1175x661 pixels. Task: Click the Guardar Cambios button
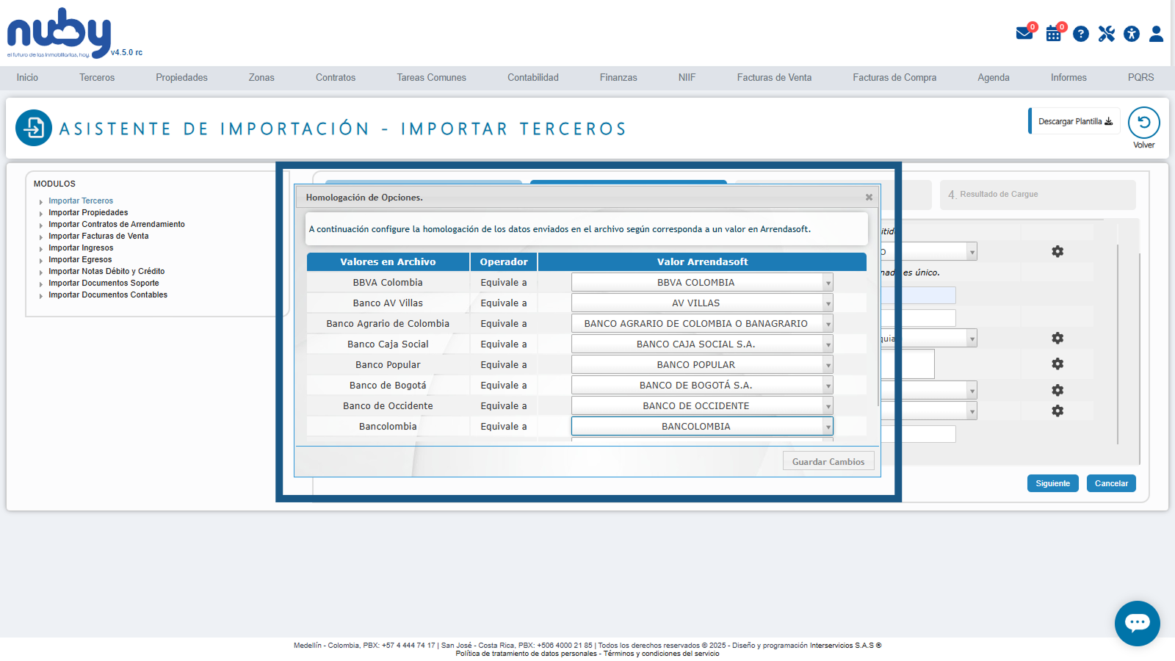(828, 461)
